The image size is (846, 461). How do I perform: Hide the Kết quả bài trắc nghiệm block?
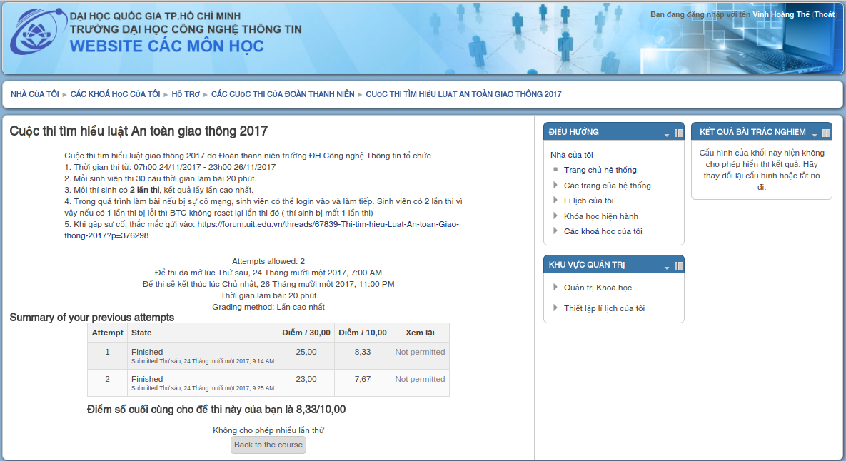[x=815, y=134]
